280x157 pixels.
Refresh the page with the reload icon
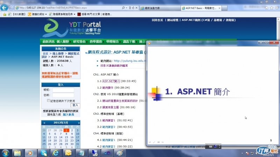(133, 8)
